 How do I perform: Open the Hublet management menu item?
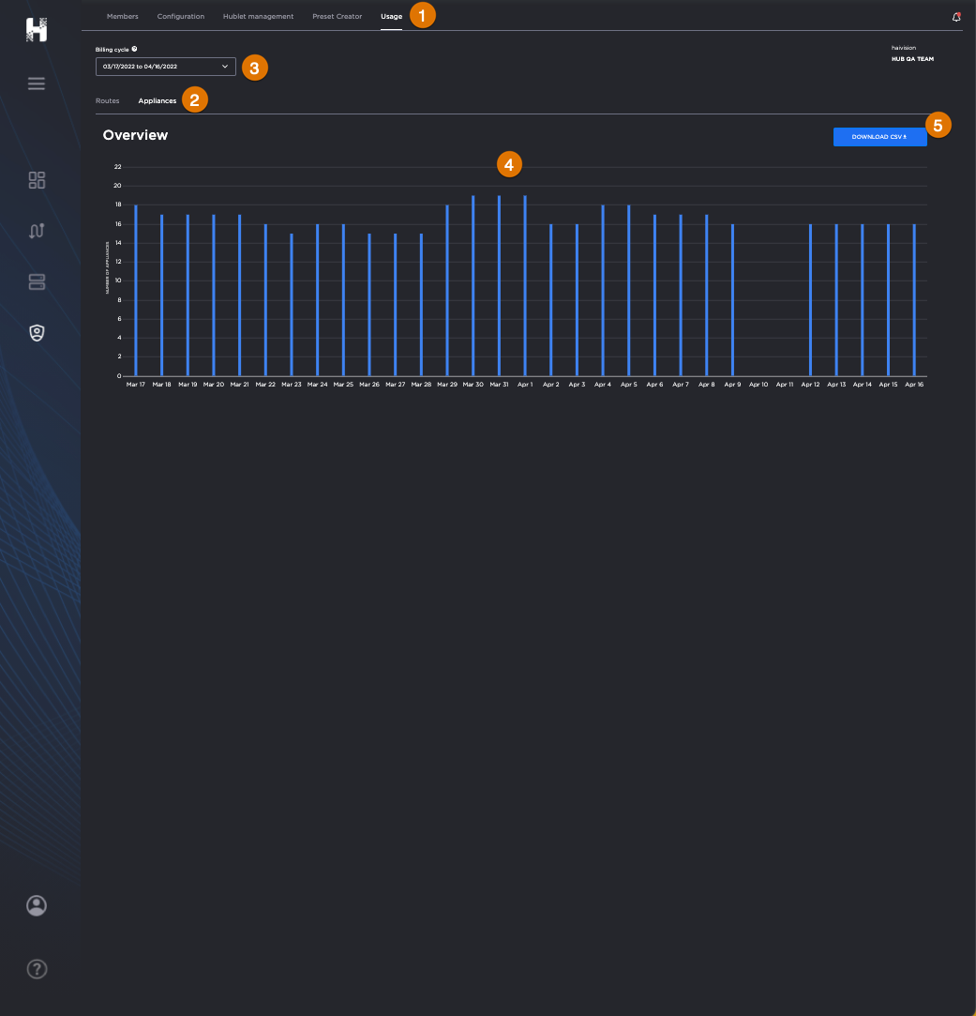(258, 16)
